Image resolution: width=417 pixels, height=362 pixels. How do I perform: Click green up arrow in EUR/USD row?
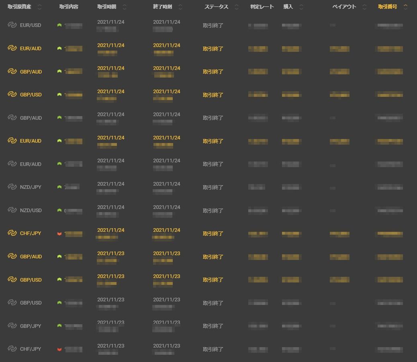tap(59, 25)
